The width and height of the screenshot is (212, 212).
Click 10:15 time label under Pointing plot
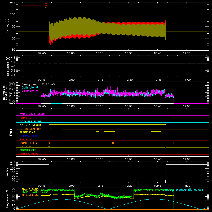point(100,53)
